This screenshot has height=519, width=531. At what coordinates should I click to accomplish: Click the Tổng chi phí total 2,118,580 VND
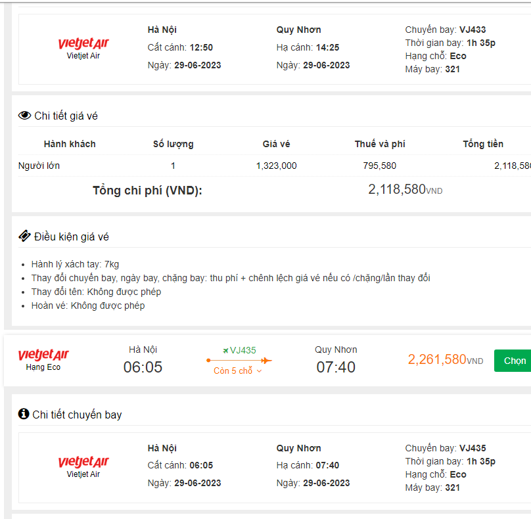click(405, 190)
